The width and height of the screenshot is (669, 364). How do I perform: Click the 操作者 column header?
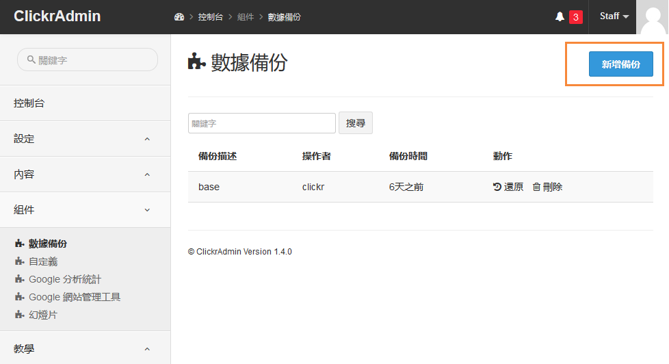(317, 156)
